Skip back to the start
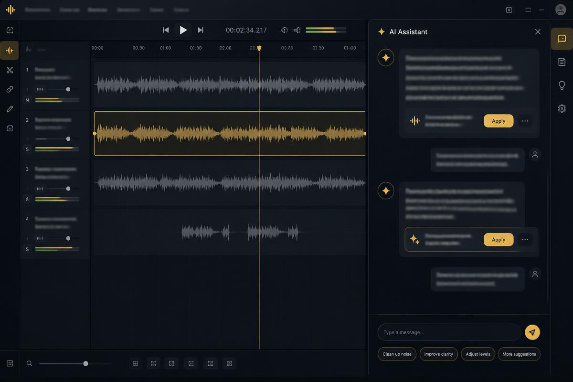 [166, 30]
